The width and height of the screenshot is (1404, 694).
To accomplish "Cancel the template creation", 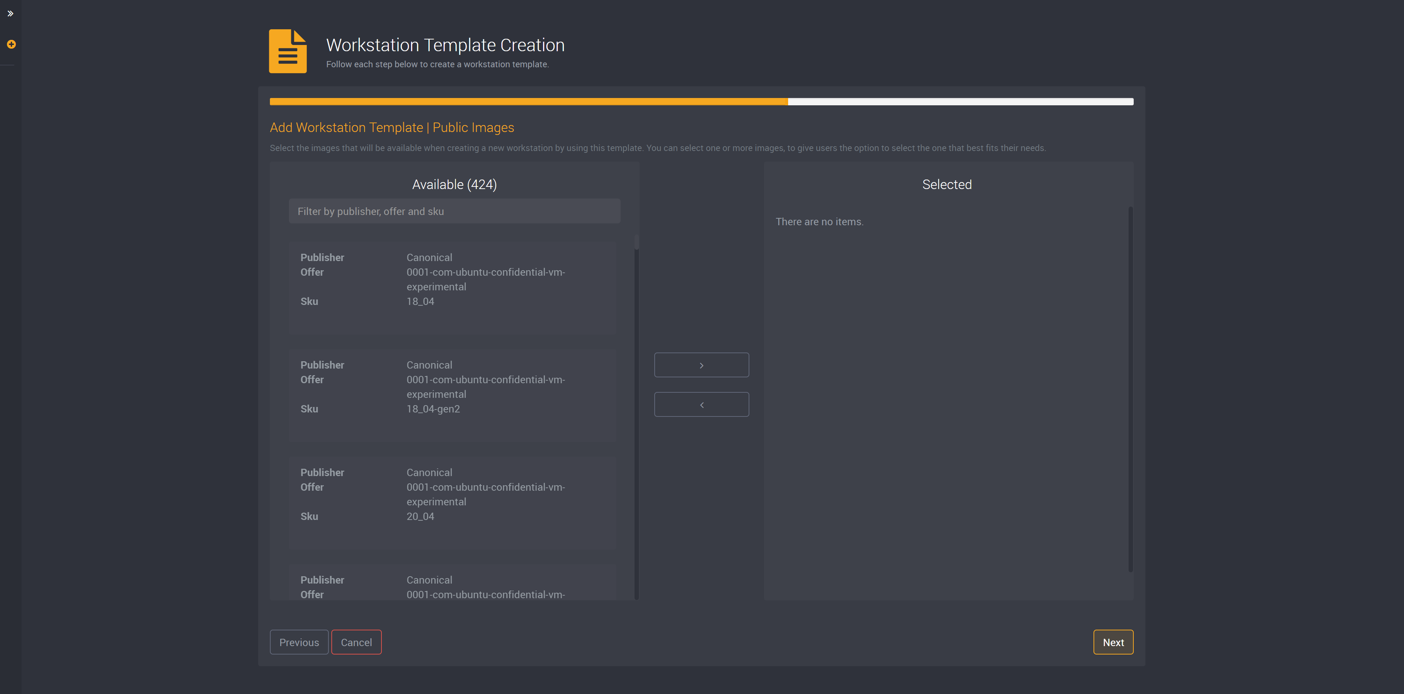I will coord(357,642).
